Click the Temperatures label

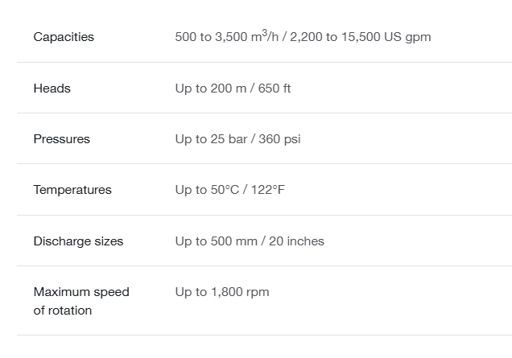click(x=72, y=190)
